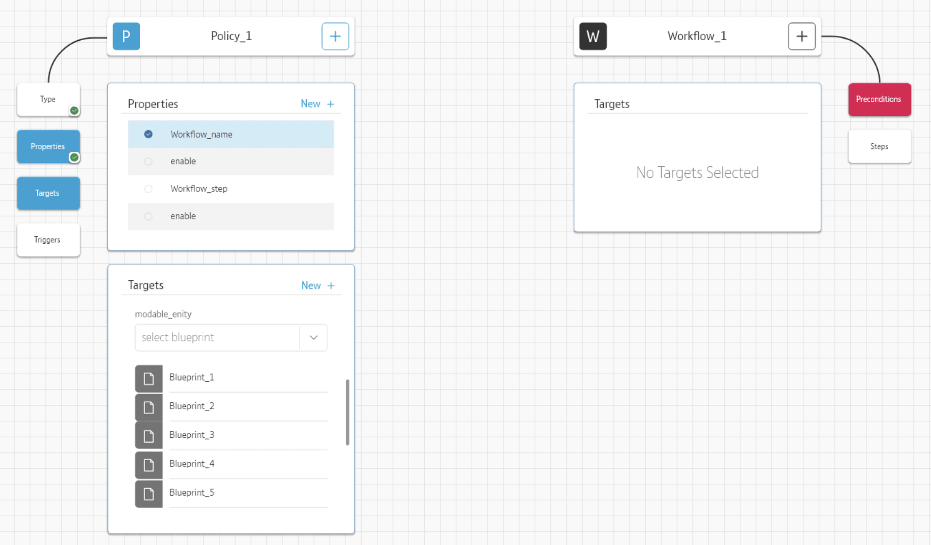This screenshot has width=931, height=545.
Task: Switch to the Triggers section
Action: [x=48, y=240]
